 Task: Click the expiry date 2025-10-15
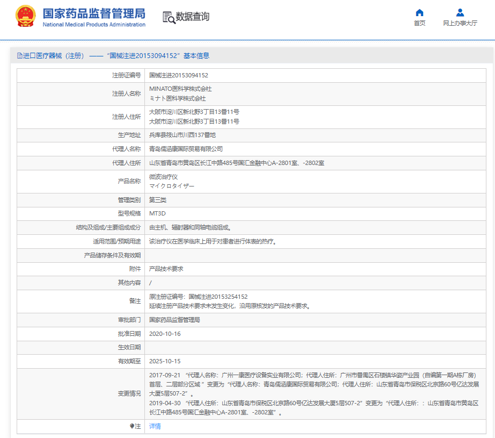(x=165, y=361)
